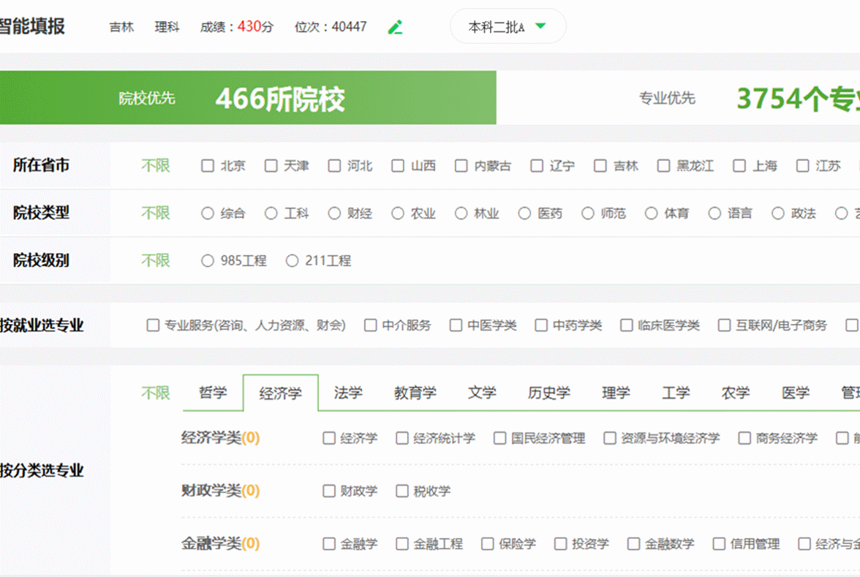Check the 中介服务 checkbox

click(371, 325)
